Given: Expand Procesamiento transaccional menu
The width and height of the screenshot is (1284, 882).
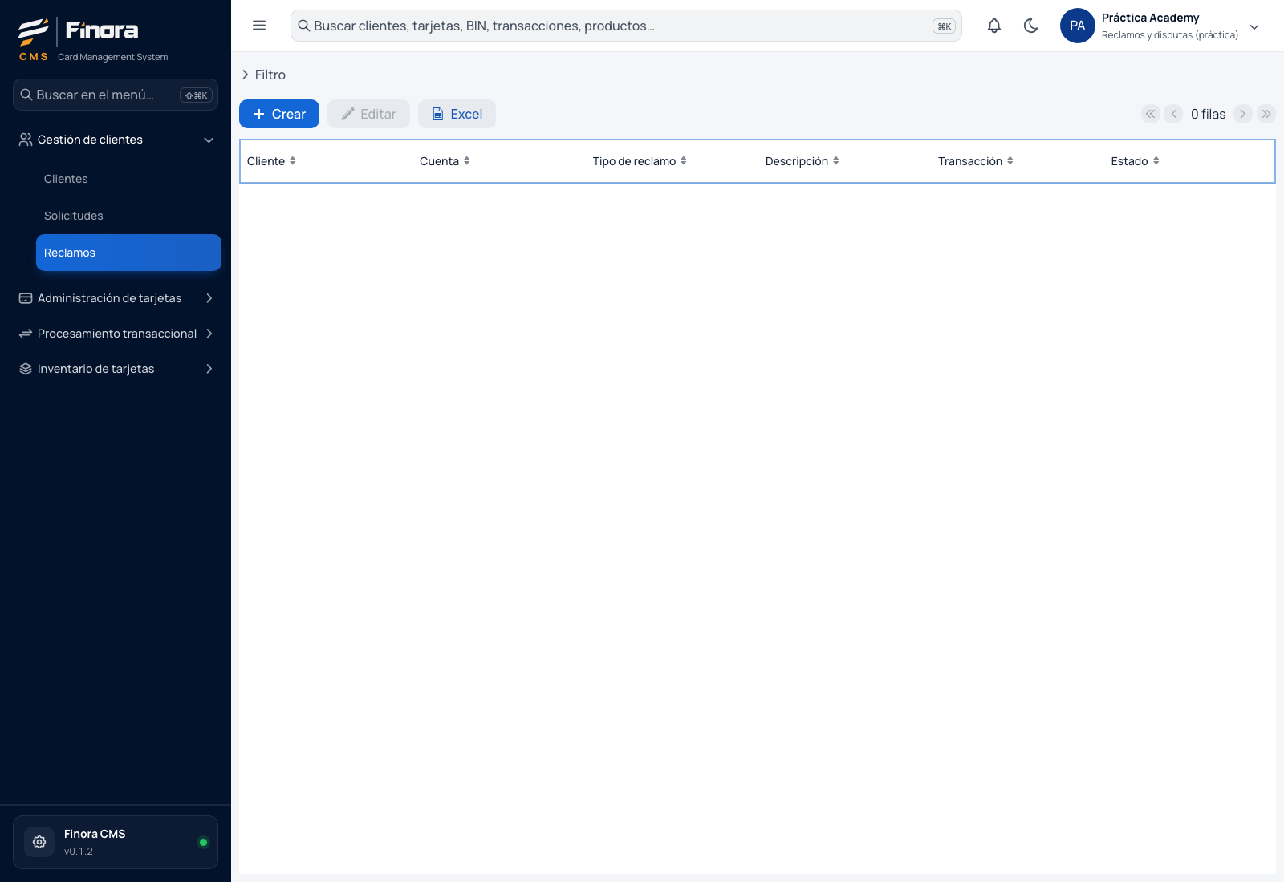Looking at the screenshot, I should (x=116, y=334).
